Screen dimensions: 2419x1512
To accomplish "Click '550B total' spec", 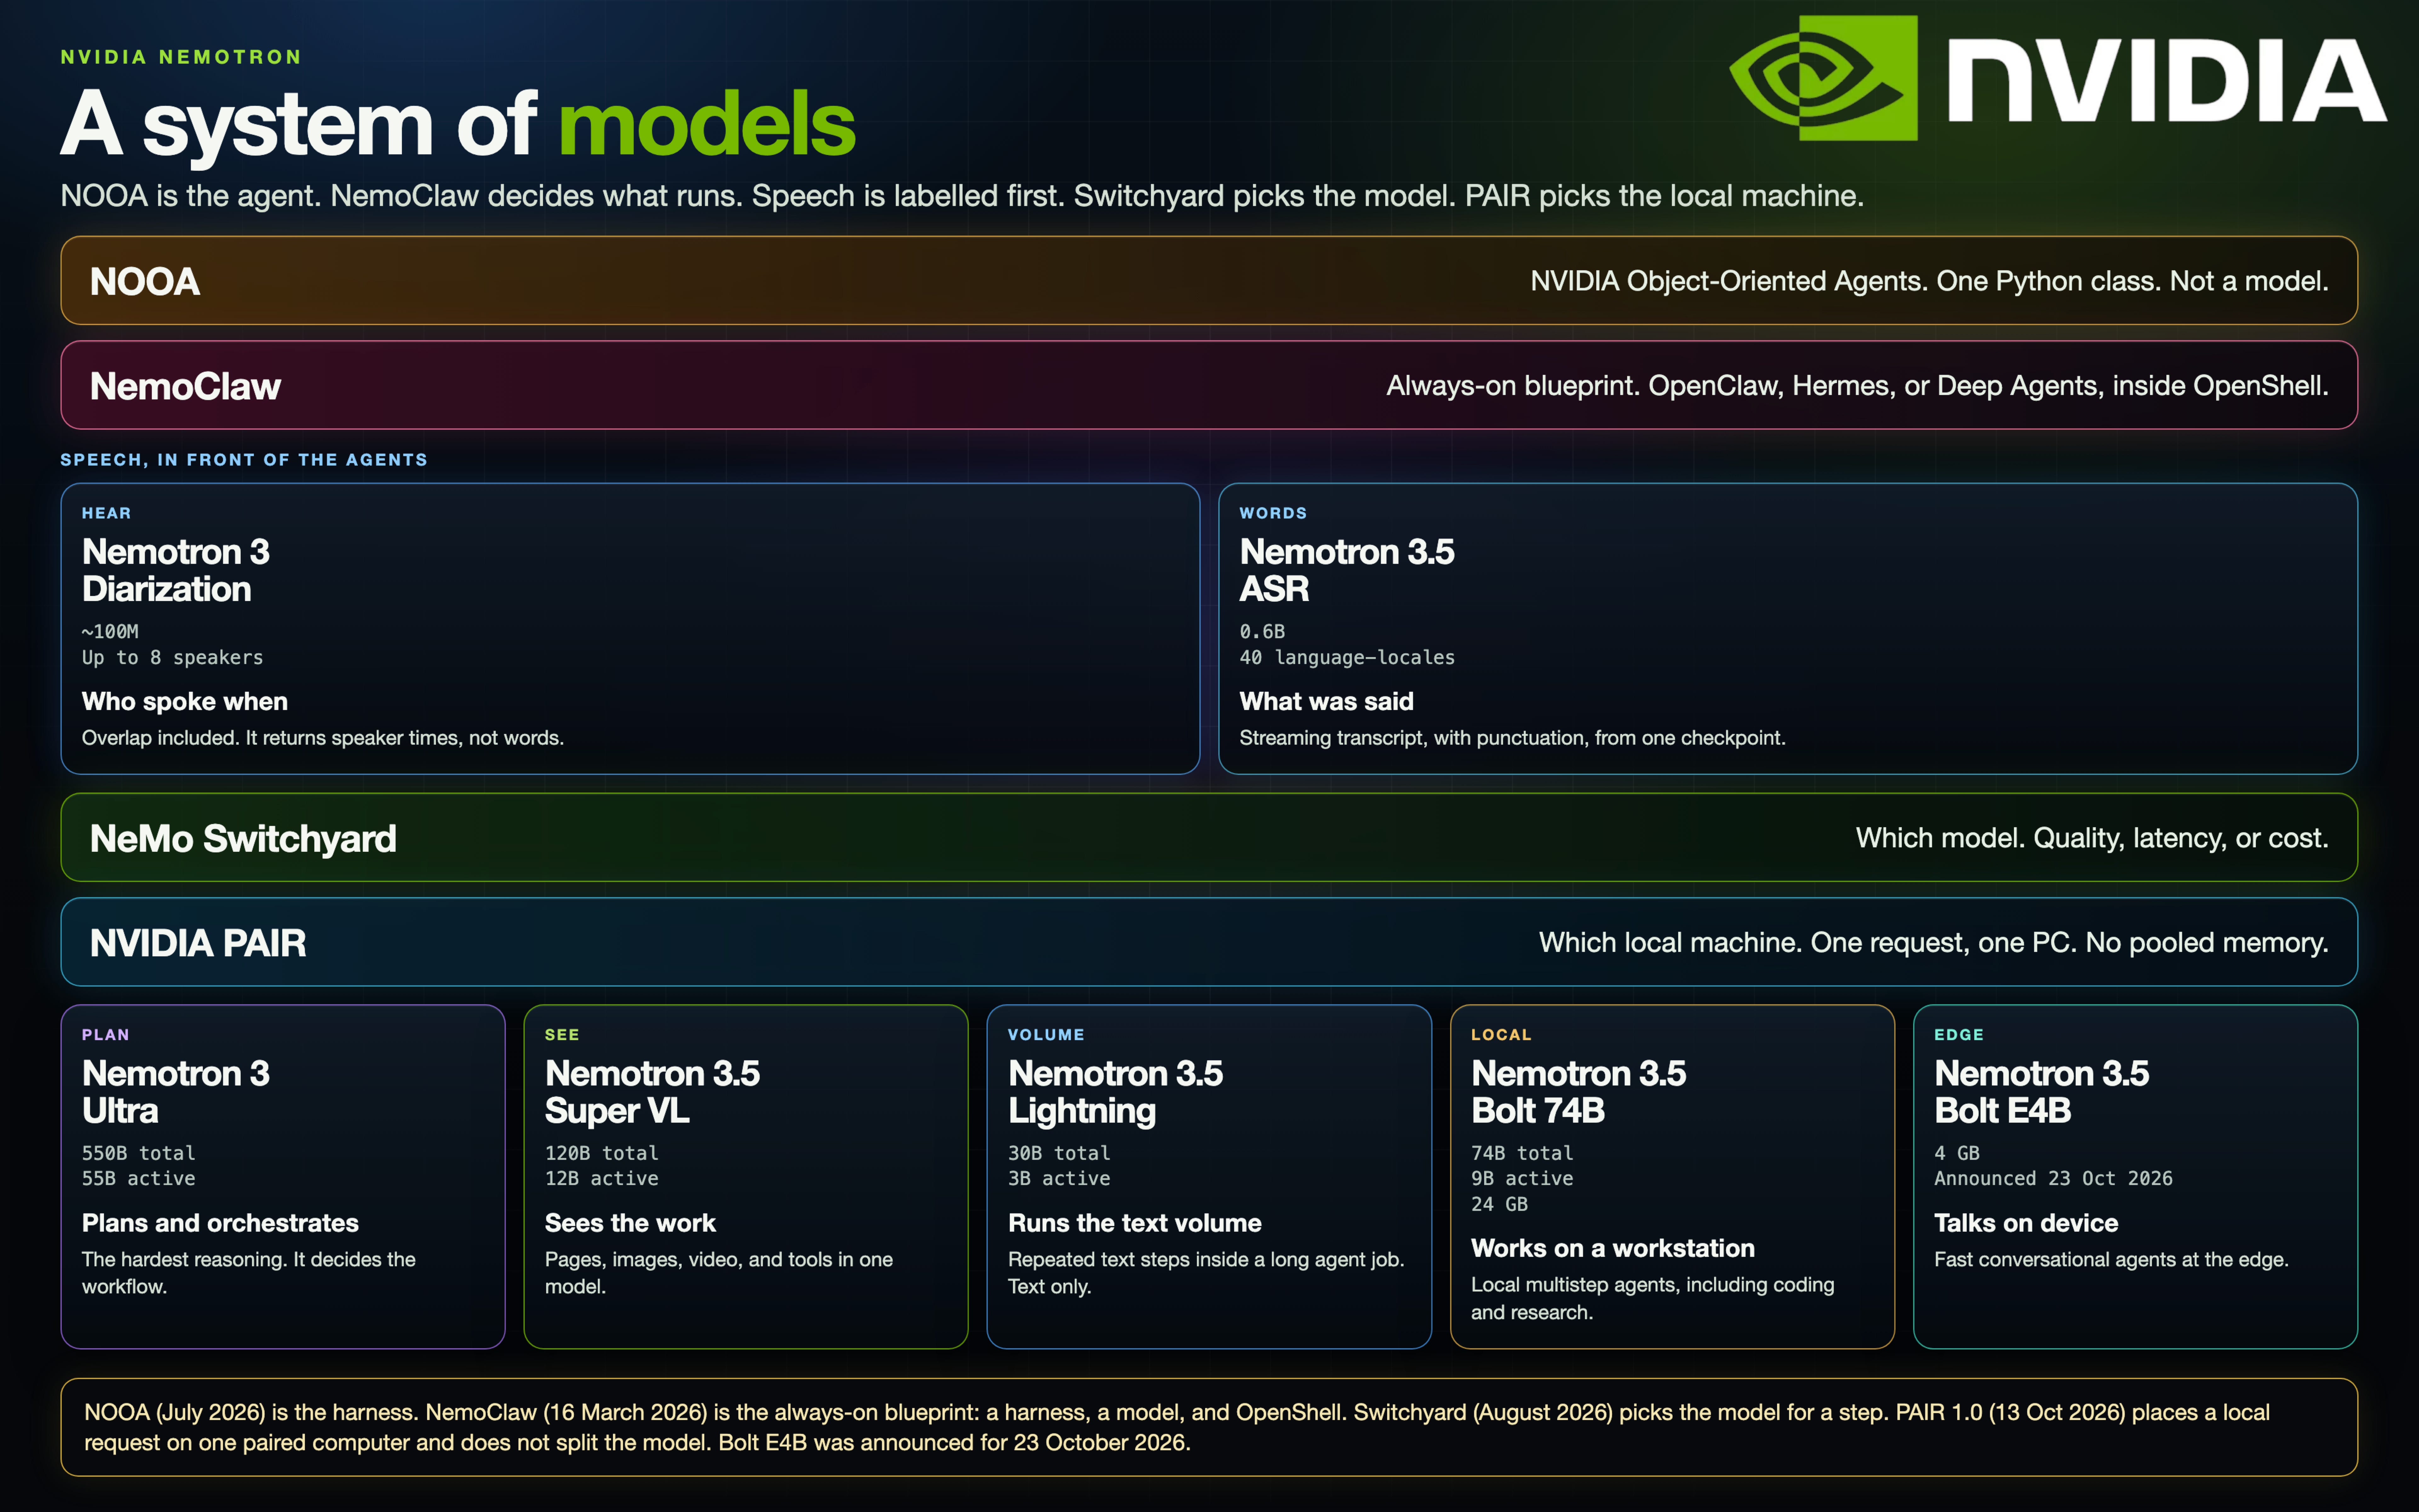I will click(x=139, y=1153).
